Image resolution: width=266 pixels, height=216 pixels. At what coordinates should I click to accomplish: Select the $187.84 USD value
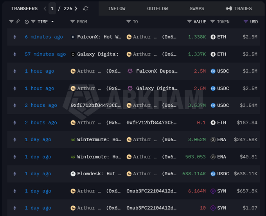point(247,123)
